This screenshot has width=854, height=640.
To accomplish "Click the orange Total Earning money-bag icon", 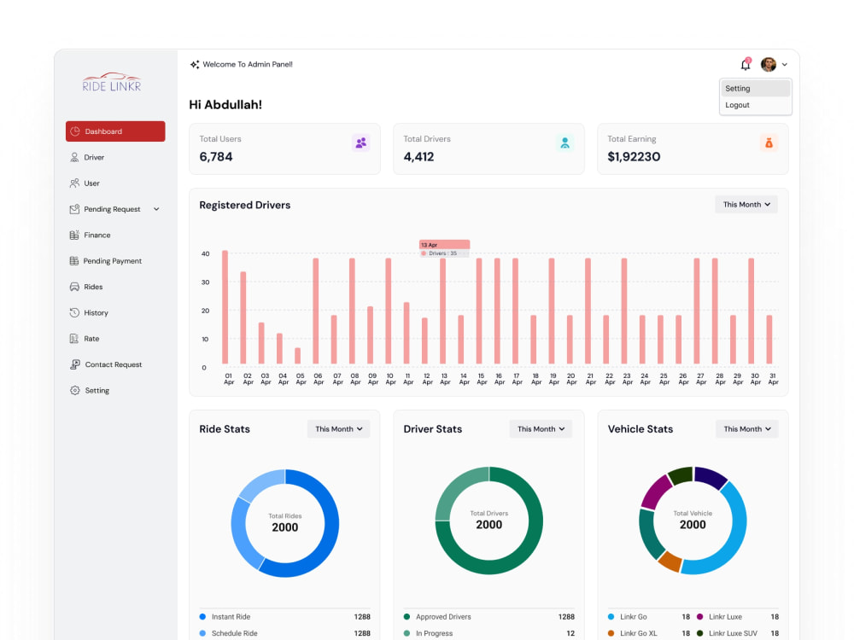I will [x=769, y=143].
